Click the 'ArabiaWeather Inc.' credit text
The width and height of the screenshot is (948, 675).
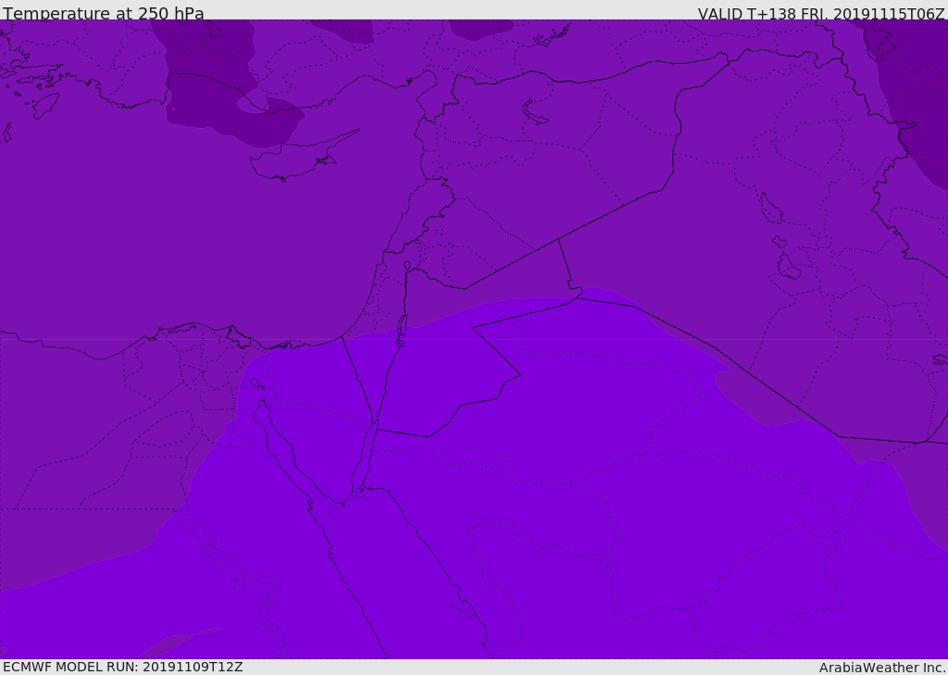pyautogui.click(x=882, y=668)
